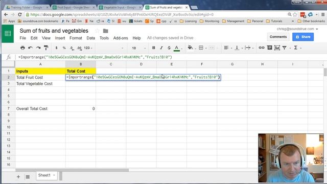Decrease decimal places

[72, 48]
